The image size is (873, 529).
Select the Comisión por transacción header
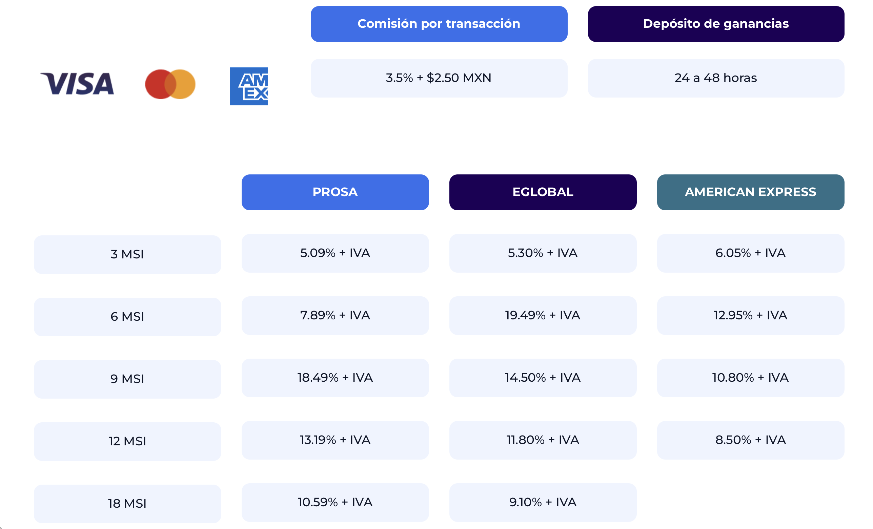click(x=439, y=24)
